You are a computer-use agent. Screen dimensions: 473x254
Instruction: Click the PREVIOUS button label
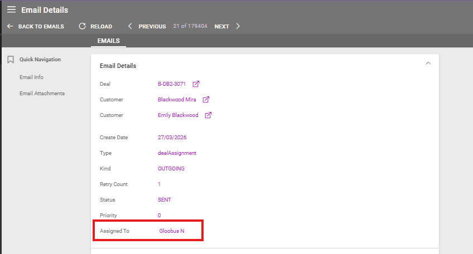point(152,26)
